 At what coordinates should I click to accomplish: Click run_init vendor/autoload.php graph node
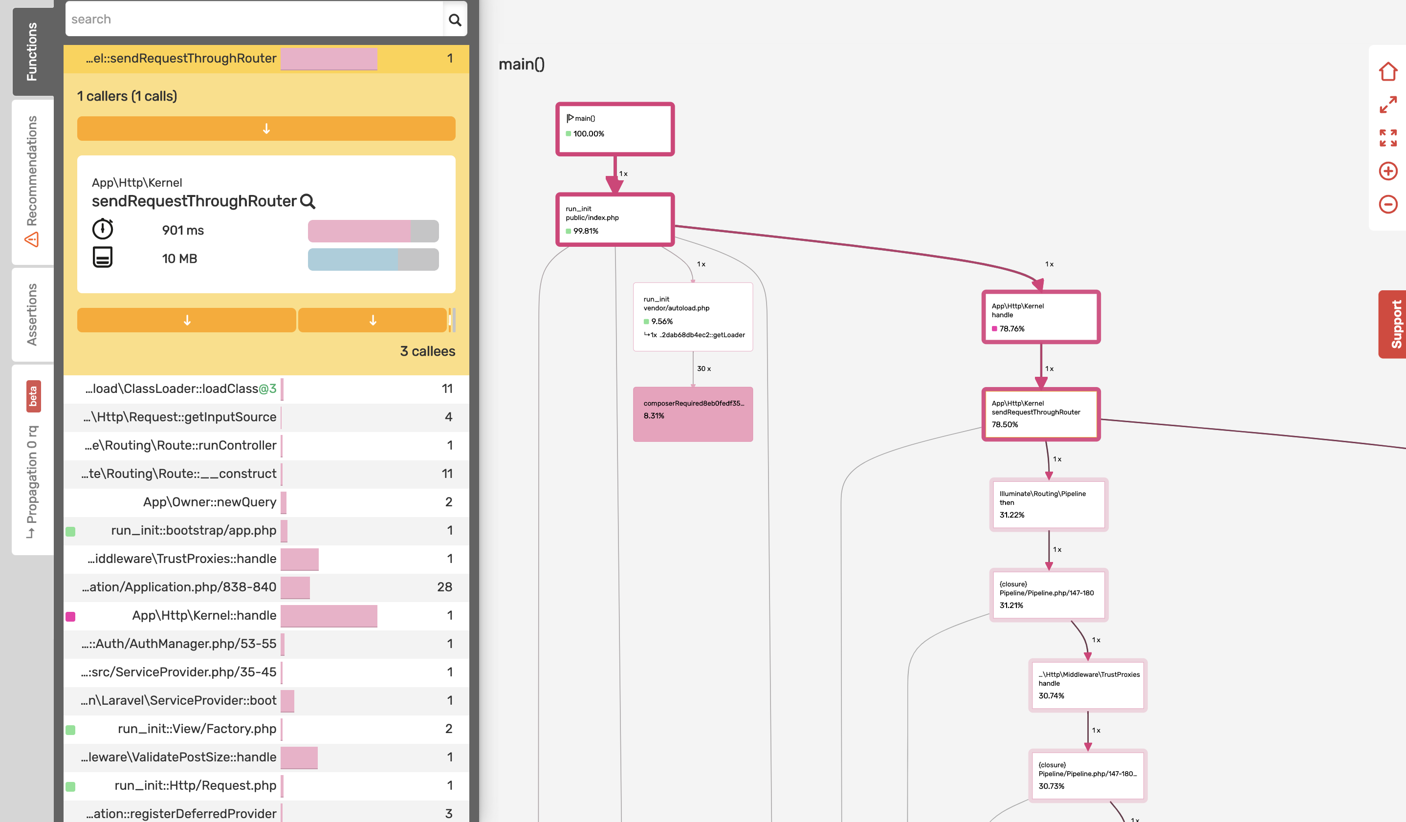693,317
